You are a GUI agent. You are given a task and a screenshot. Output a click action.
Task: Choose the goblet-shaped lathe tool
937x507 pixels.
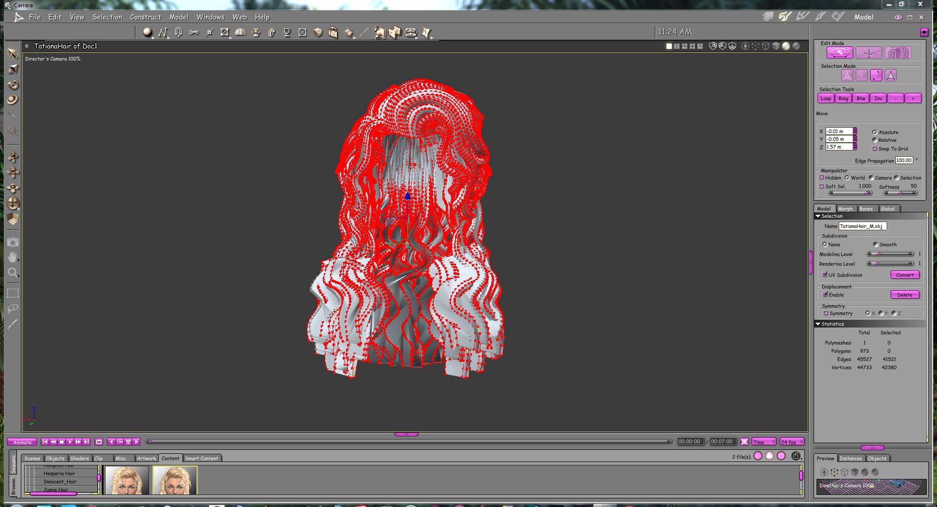(287, 32)
